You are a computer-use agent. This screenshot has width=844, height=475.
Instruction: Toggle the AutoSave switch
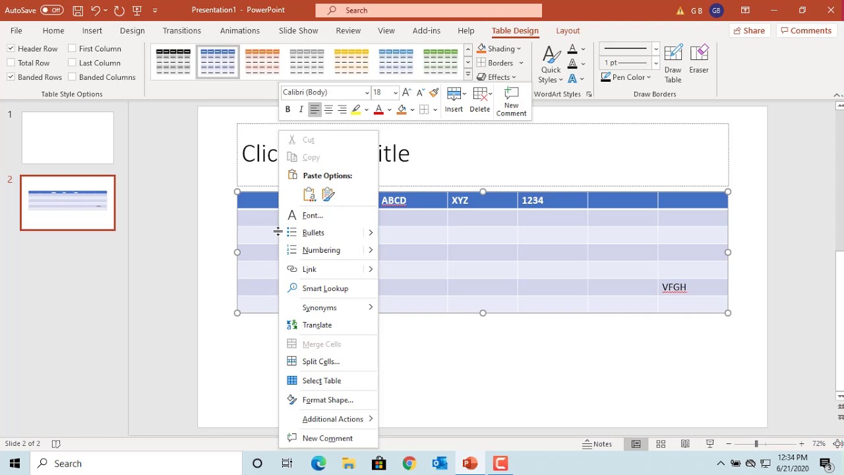click(x=51, y=10)
